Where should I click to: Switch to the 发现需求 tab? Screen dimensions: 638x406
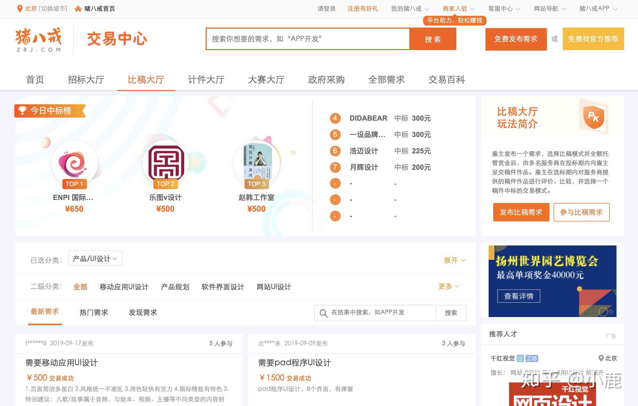(x=143, y=312)
